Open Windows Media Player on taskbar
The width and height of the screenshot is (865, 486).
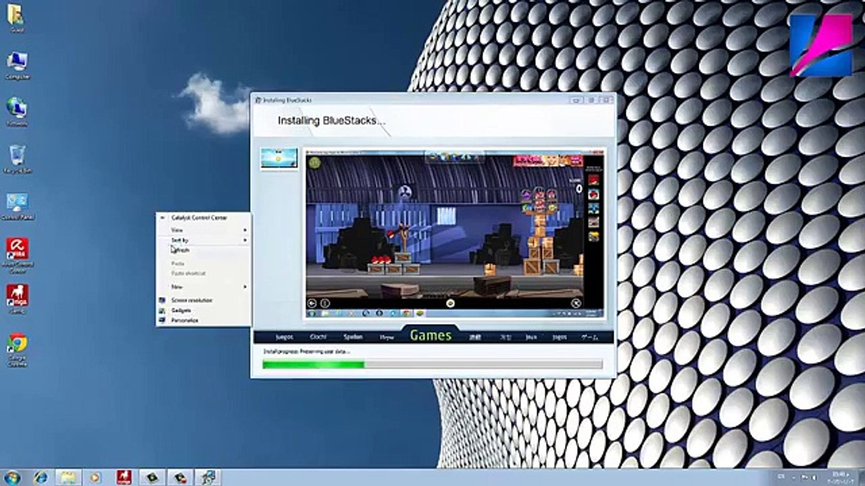[95, 477]
